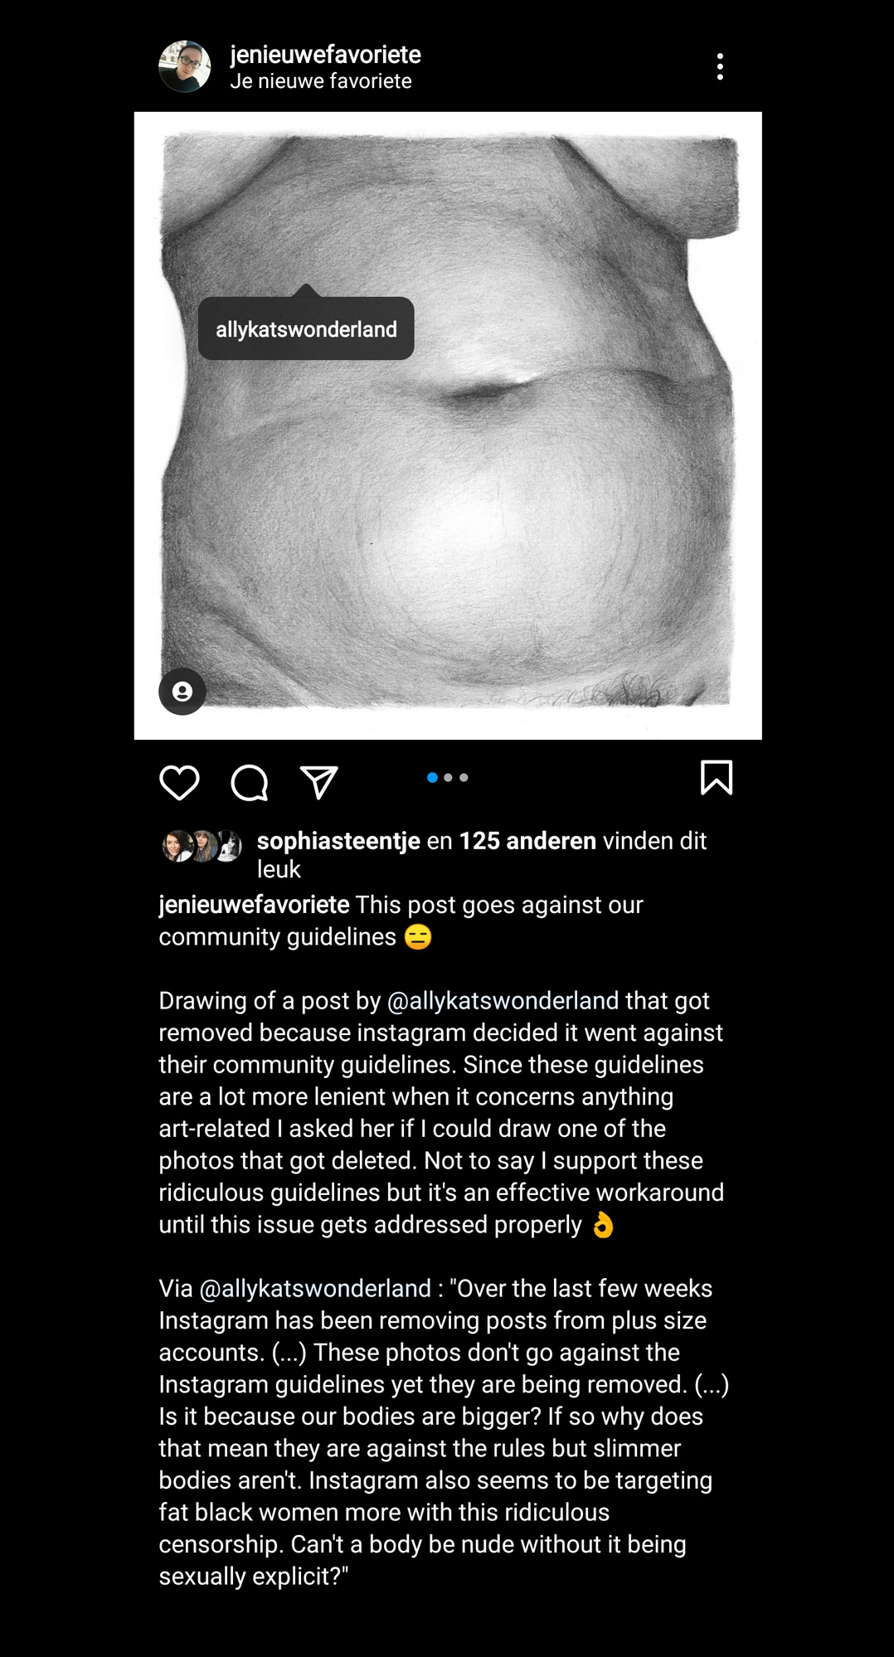Tap jenieuwefavoriete username in the caption
894x1657 pixels.
tap(254, 904)
